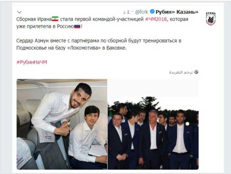Open the airplane players photo
The width and height of the screenshot is (231, 174).
(62, 124)
